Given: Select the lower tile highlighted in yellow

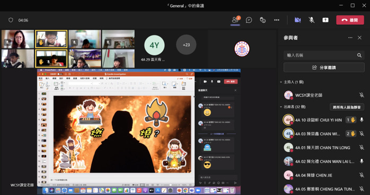Looking at the screenshot, I should point(51,59).
